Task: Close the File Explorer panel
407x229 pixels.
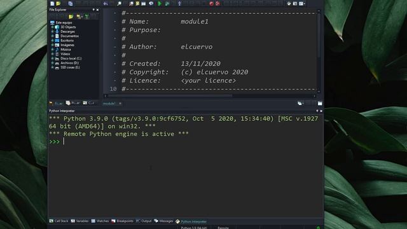Action: pyautogui.click(x=97, y=10)
